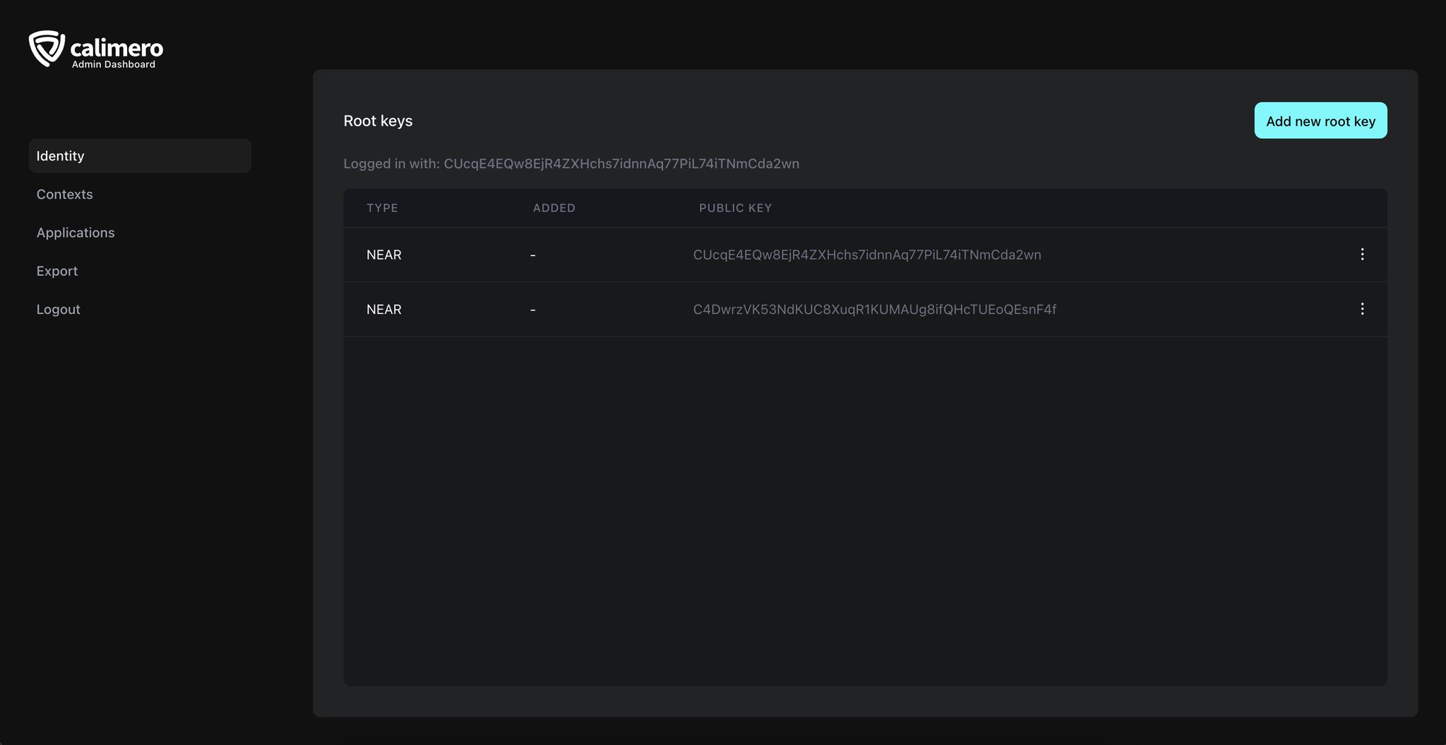Click the ADDED column header
This screenshot has height=745, width=1446.
point(554,208)
